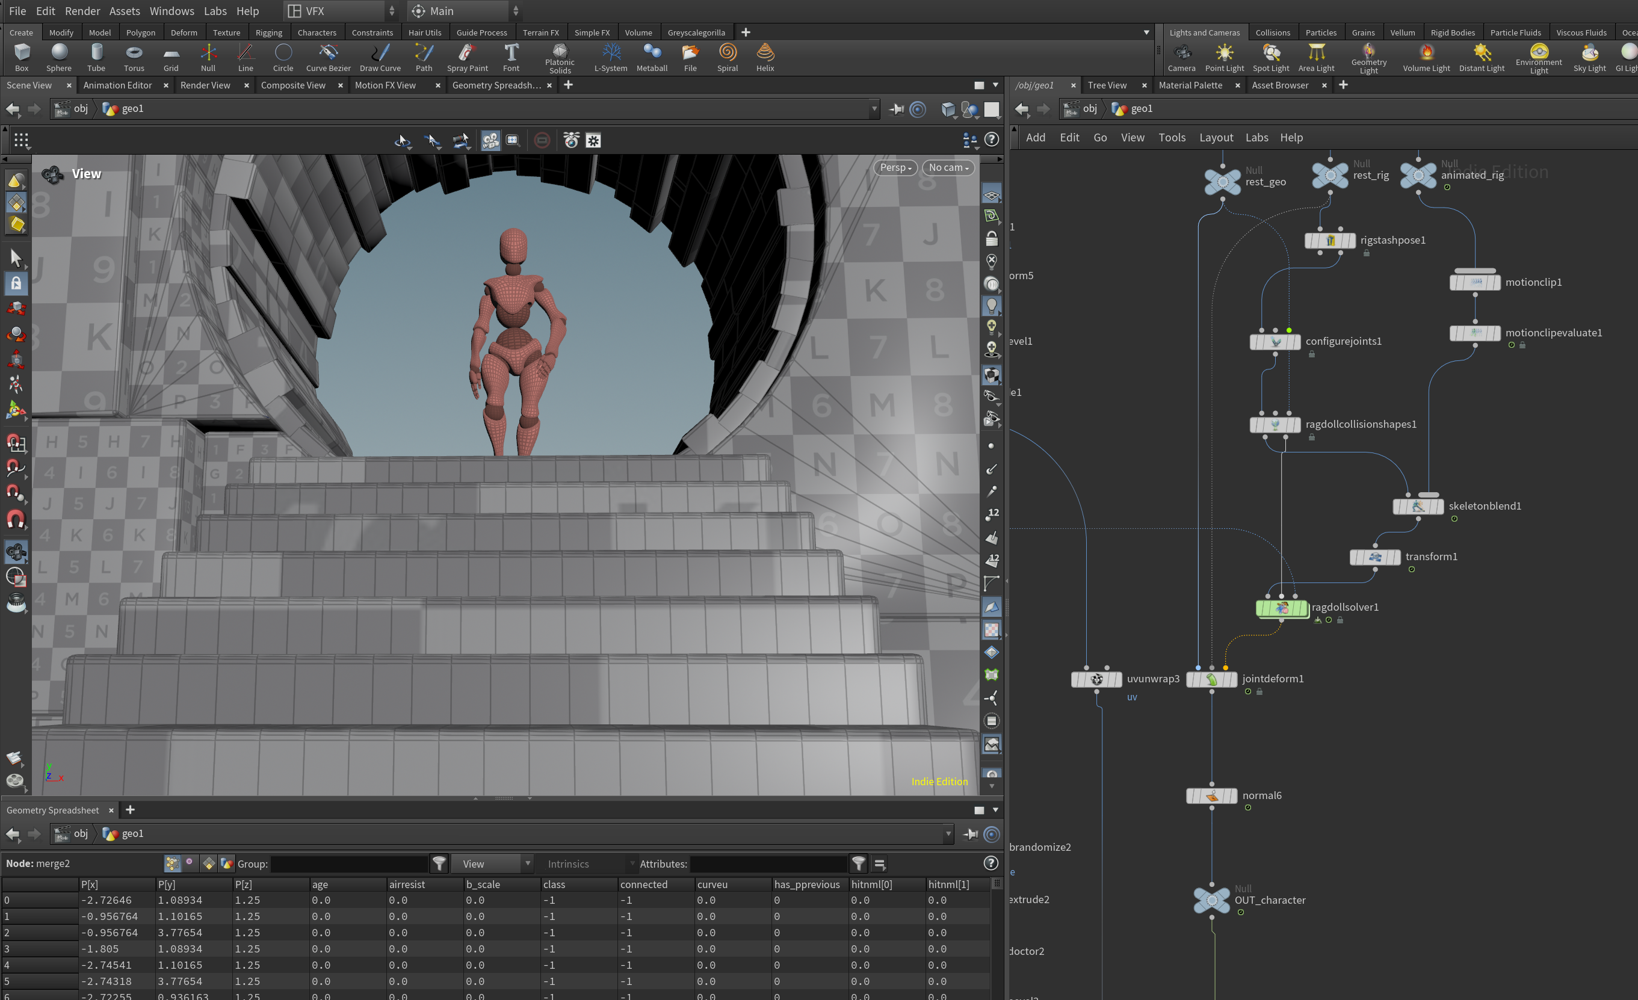The width and height of the screenshot is (1638, 1000).
Task: Toggle primitives display in Geometry Spreadsheet
Action: [209, 863]
